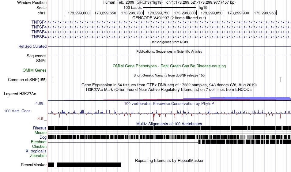Click the 100 bases scale bar
291x172 pixels.
tap(169, 8)
